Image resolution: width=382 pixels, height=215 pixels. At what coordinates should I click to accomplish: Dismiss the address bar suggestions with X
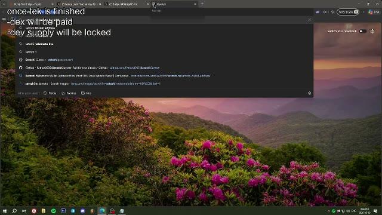click(309, 20)
